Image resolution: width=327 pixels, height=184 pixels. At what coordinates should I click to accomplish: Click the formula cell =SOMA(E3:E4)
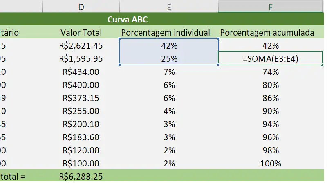pos(271,59)
